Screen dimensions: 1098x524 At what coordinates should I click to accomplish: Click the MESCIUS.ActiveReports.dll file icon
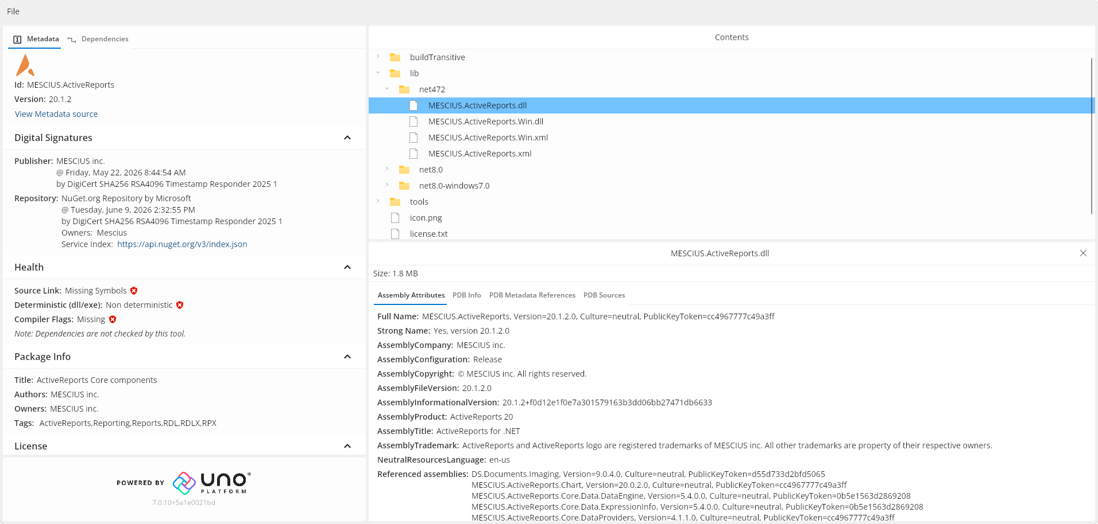click(x=413, y=105)
